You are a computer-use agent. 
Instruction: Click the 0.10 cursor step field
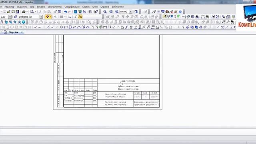4,17
